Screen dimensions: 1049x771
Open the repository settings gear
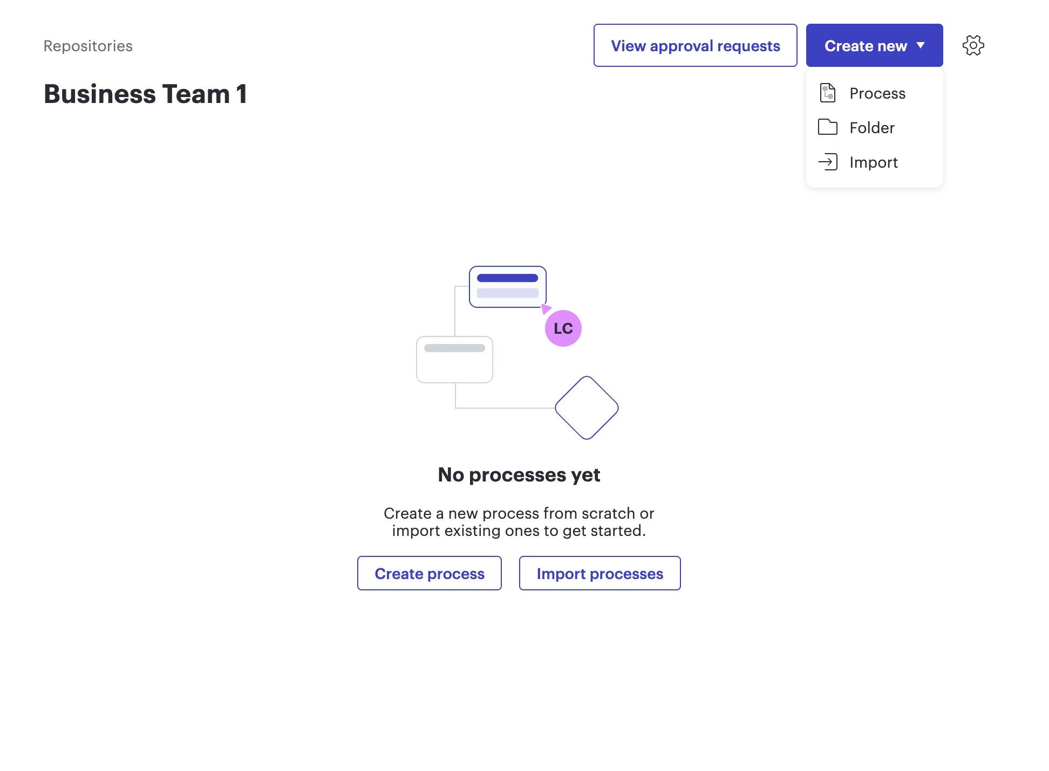pyautogui.click(x=973, y=45)
